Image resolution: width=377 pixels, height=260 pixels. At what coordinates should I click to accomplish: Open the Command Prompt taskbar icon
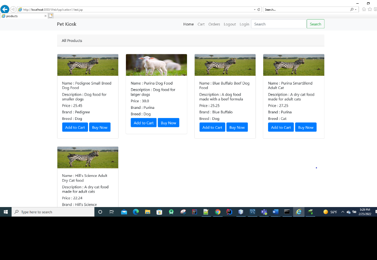pos(287,212)
